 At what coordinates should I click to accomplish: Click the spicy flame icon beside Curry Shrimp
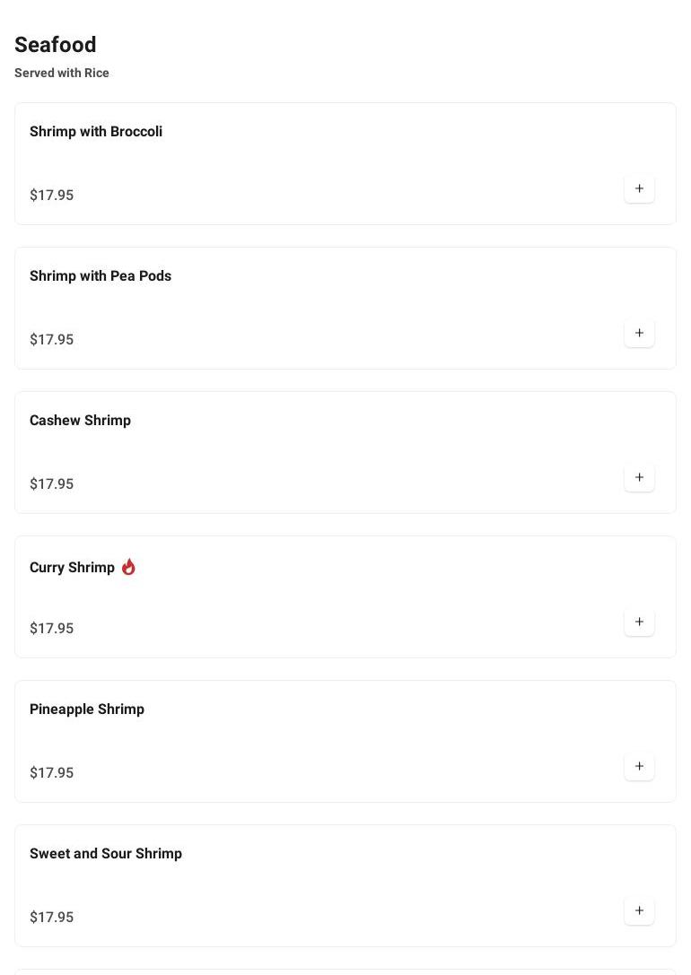128,567
